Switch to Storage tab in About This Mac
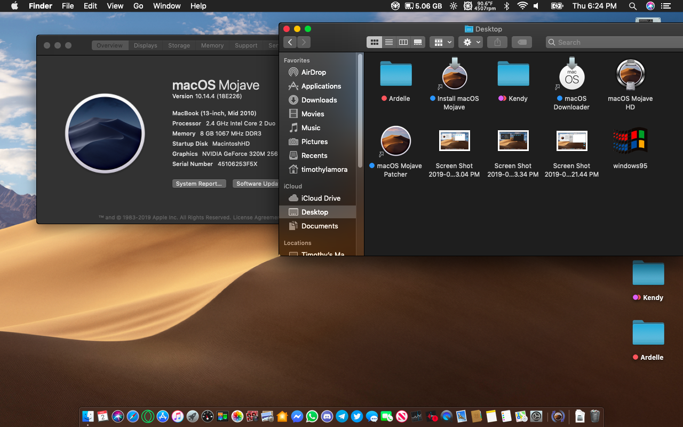This screenshot has height=427, width=683. 179,45
